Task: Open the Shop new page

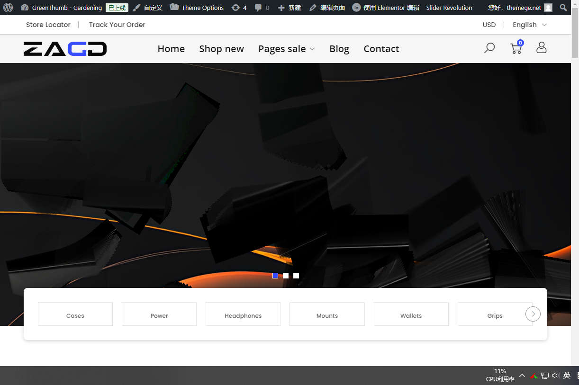Action: [221, 49]
